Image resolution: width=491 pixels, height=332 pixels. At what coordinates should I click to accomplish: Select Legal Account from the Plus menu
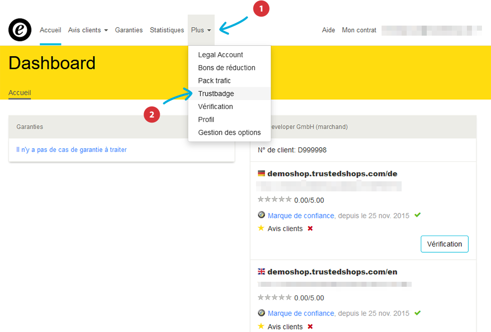(229, 55)
